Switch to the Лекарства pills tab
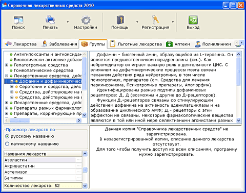 20,44
